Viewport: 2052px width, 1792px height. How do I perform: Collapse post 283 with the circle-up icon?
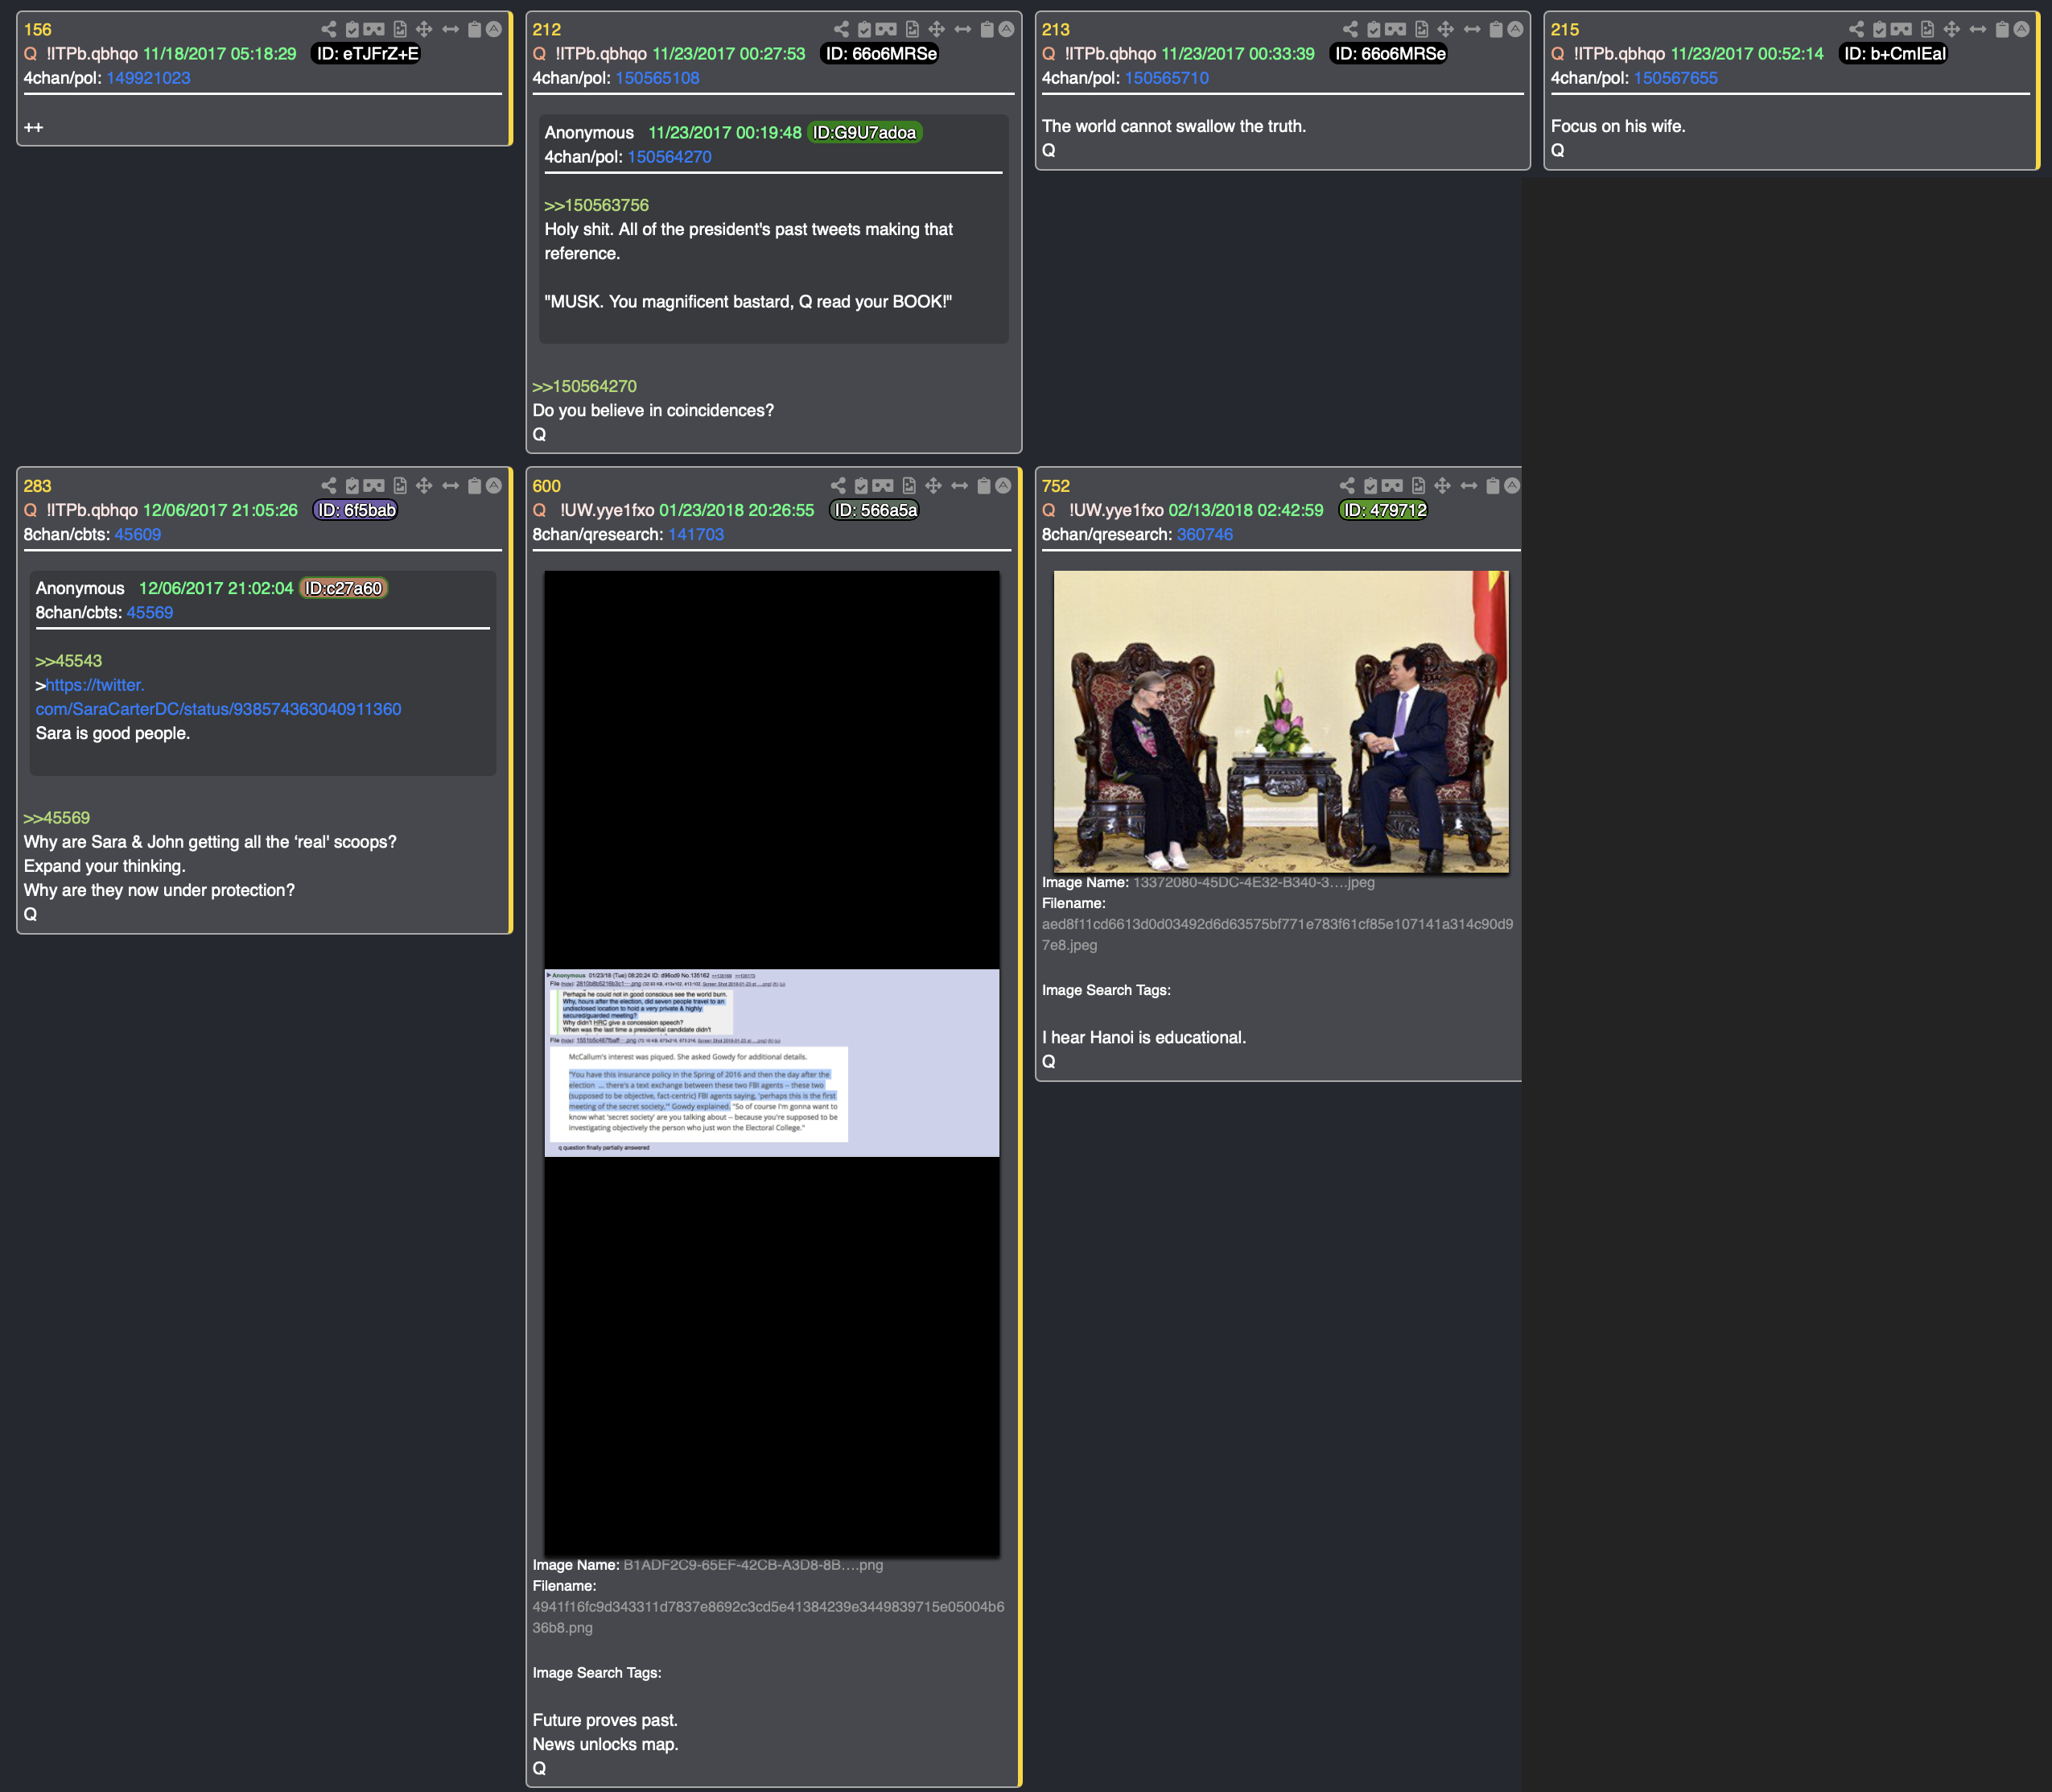click(x=494, y=485)
